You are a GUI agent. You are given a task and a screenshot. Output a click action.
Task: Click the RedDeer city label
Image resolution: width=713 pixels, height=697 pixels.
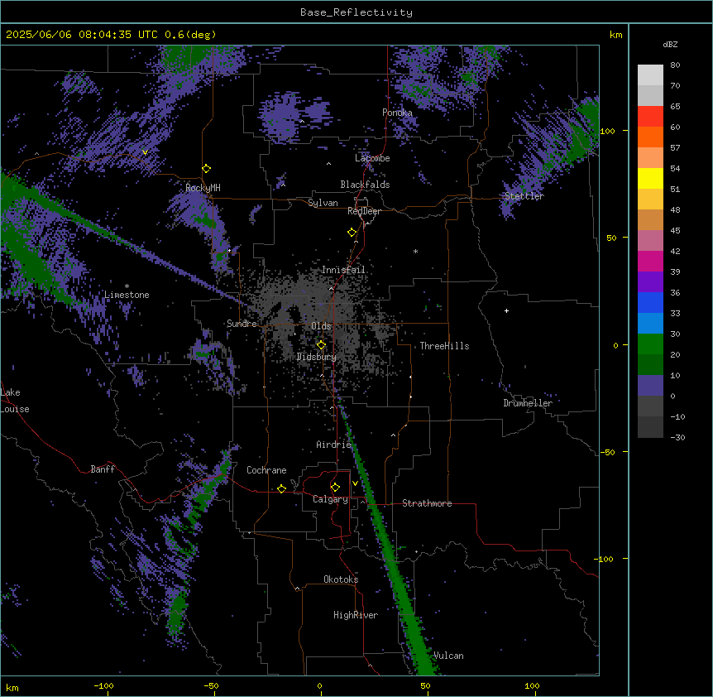pyautogui.click(x=364, y=211)
